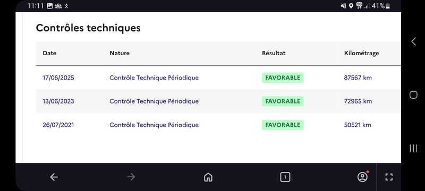Viewport: 425px width, 191px height.
Task: Click the 17/06/2025 inspection date
Action: click(58, 78)
